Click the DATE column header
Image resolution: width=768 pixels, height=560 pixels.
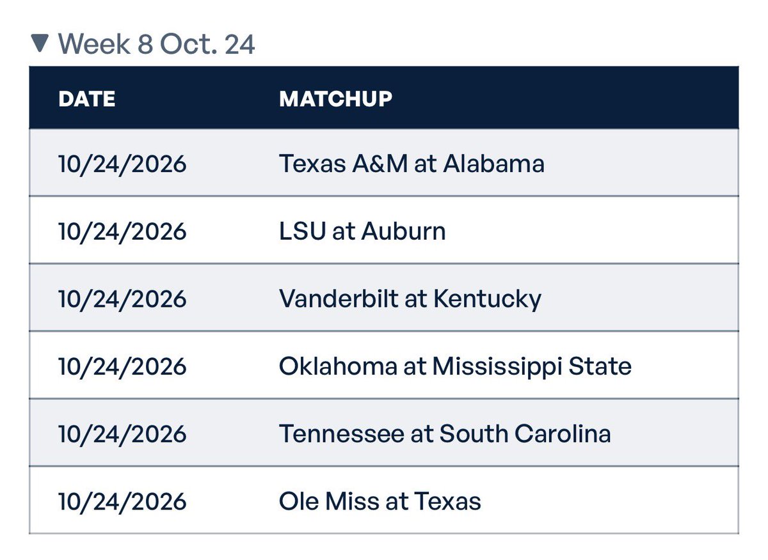(x=87, y=99)
